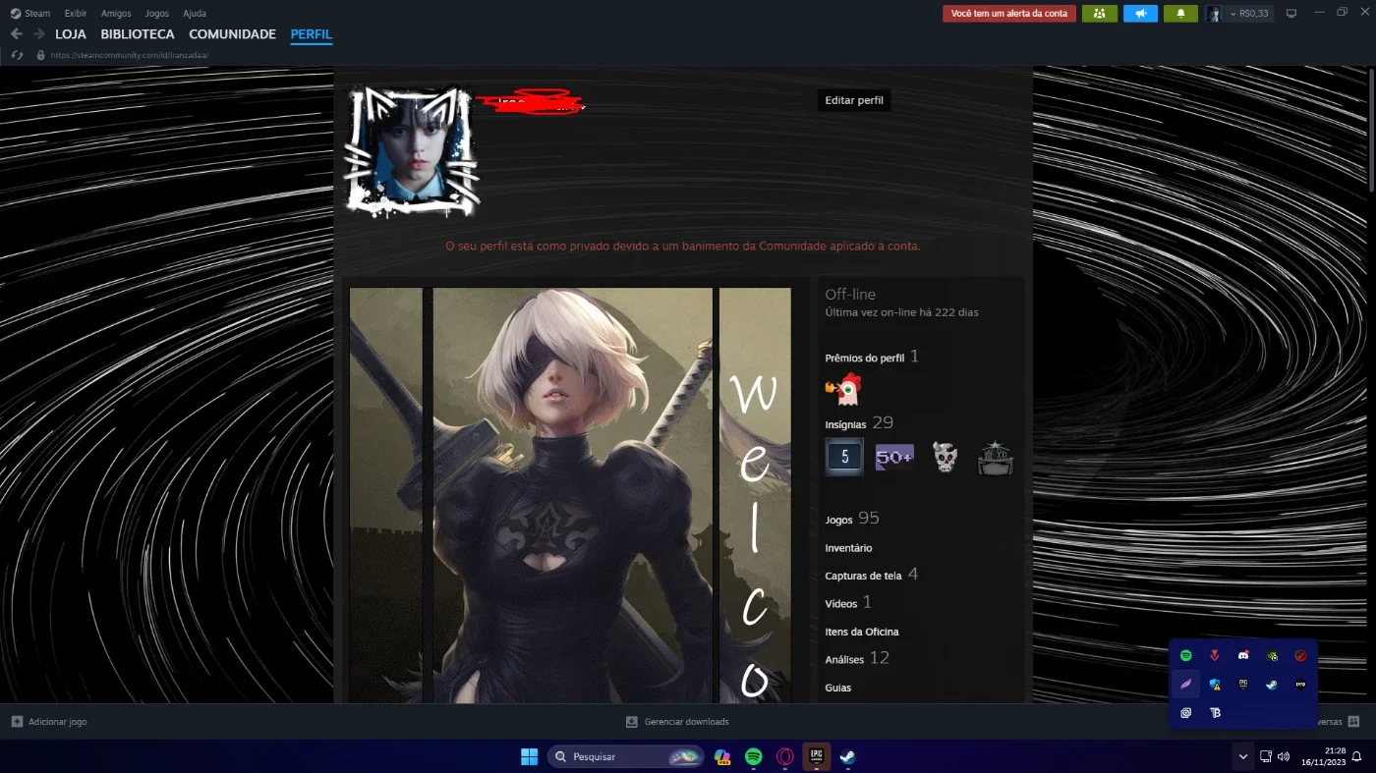Image resolution: width=1376 pixels, height=773 pixels.
Task: Click the Pesquisar taskbar search box
Action: 625,756
